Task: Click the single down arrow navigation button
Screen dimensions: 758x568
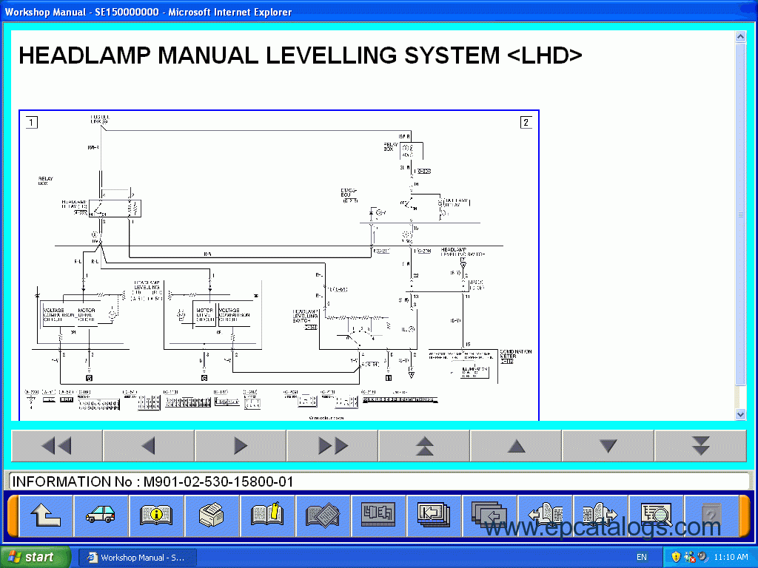Action: point(608,446)
